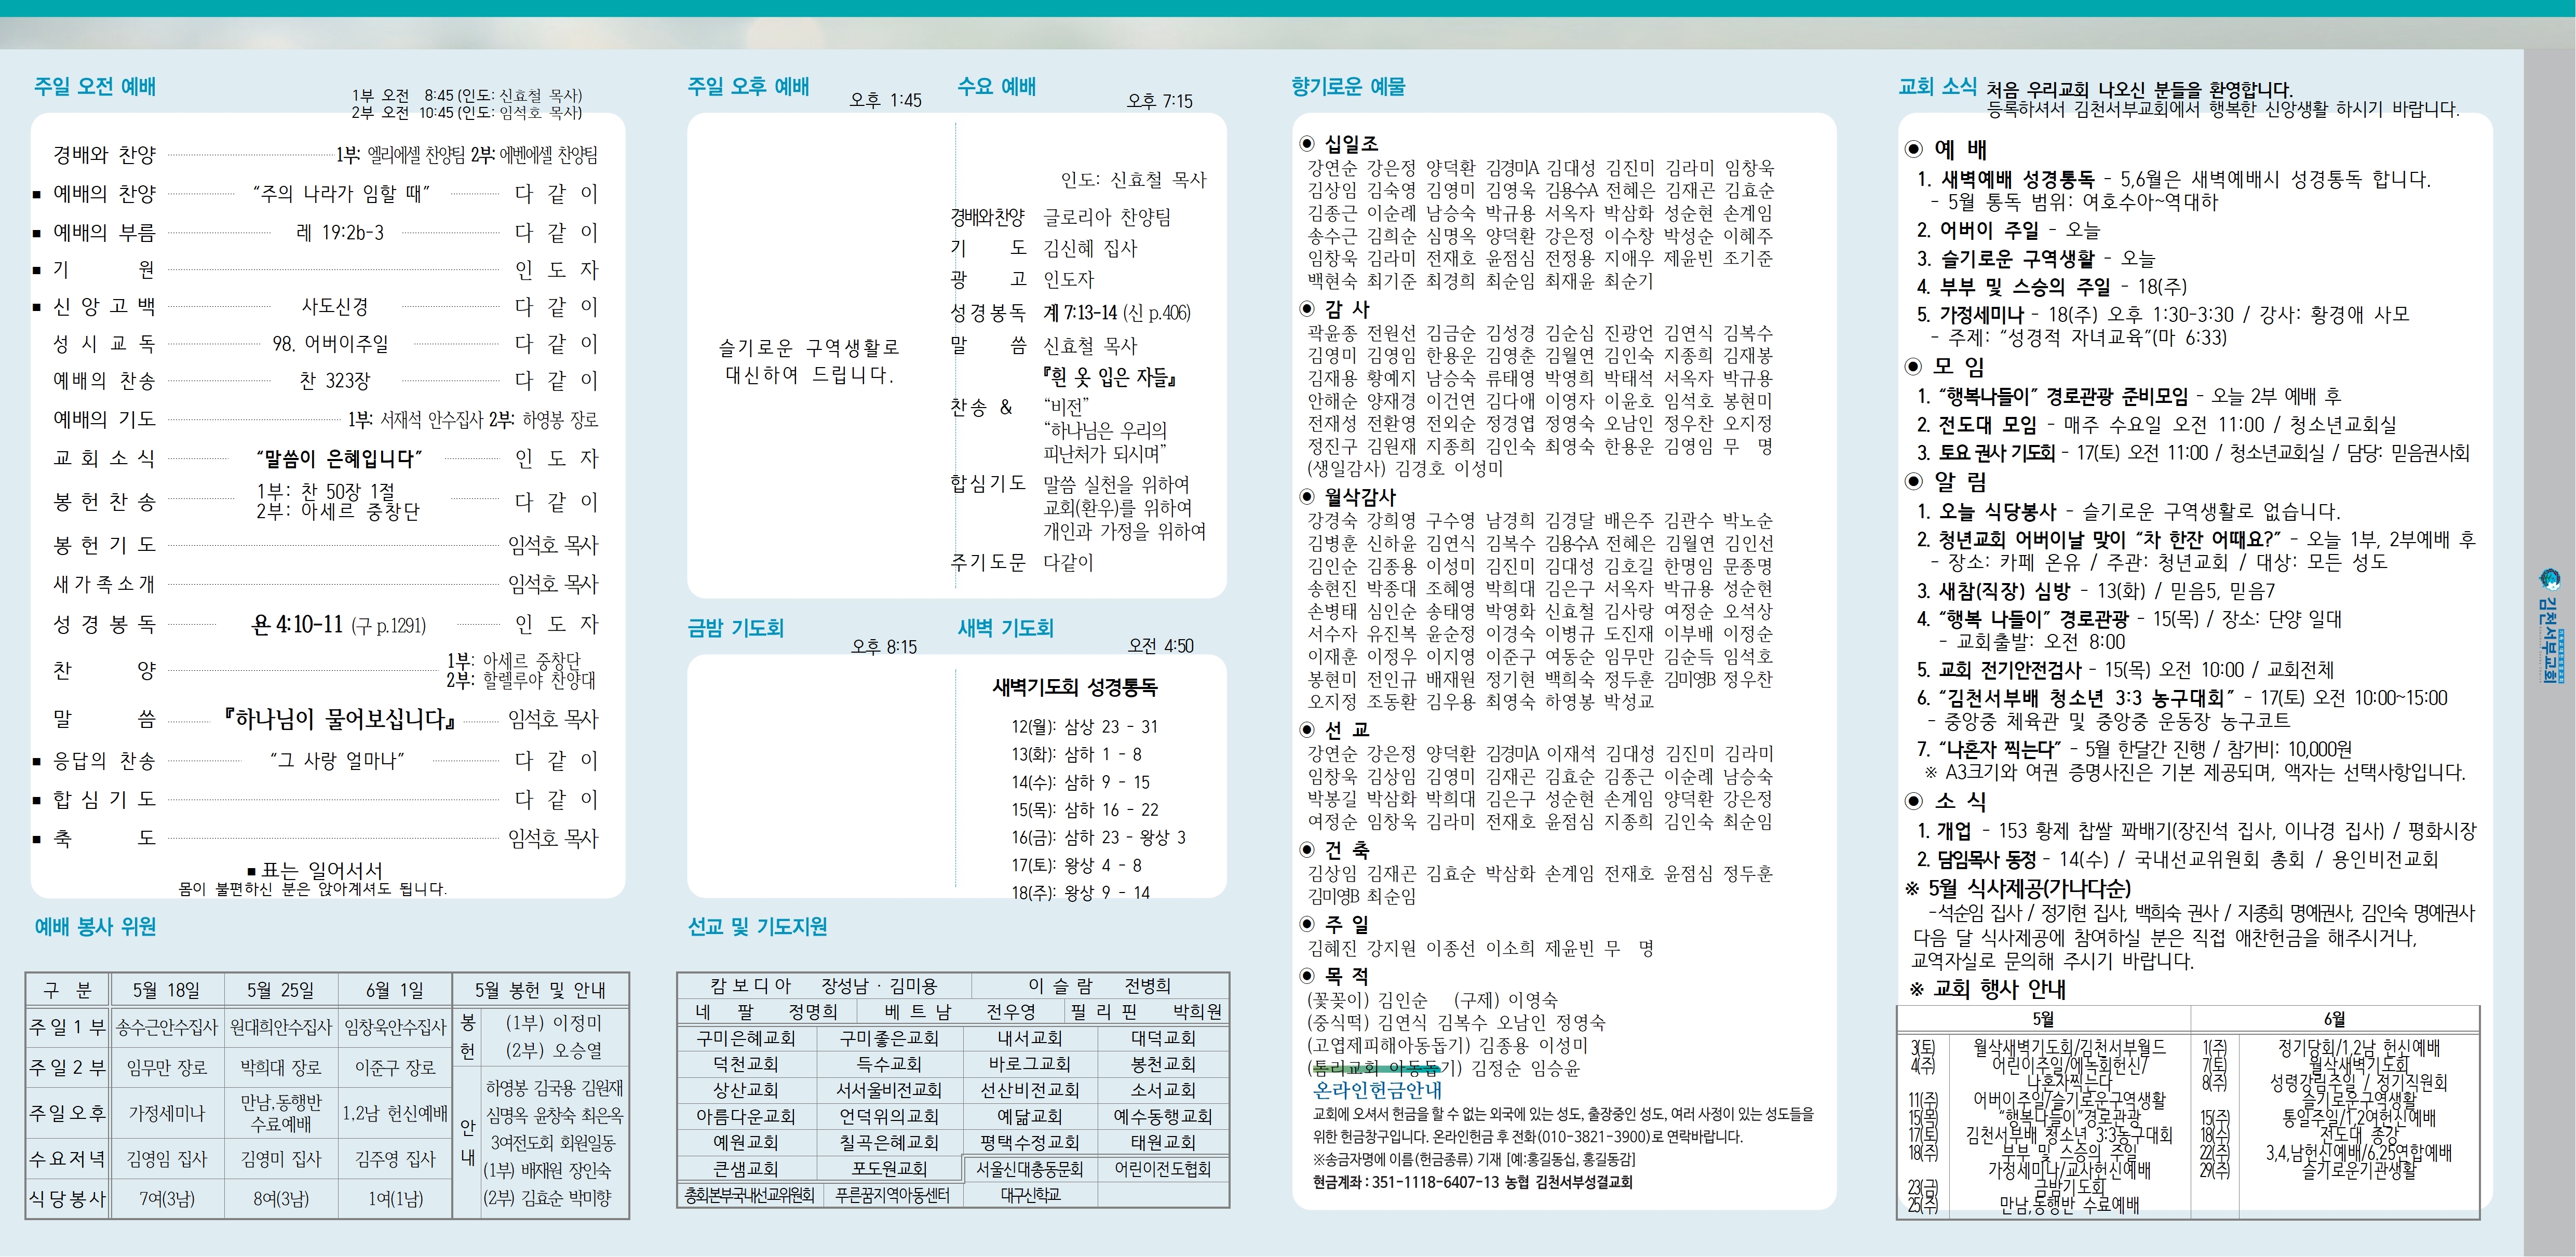This screenshot has height=1257, width=2576.
Task: Select 전도대 모임 item under 모임
Action: [x=2156, y=425]
